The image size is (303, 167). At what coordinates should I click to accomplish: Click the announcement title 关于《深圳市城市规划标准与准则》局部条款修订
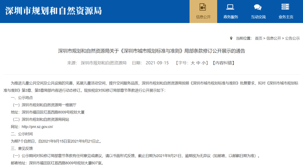(x=151, y=51)
